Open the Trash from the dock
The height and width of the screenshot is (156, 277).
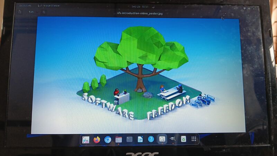pyautogui.click(x=183, y=139)
